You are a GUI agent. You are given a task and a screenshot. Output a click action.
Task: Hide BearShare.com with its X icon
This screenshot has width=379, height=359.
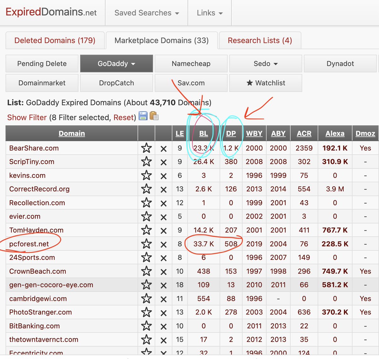[164, 149]
